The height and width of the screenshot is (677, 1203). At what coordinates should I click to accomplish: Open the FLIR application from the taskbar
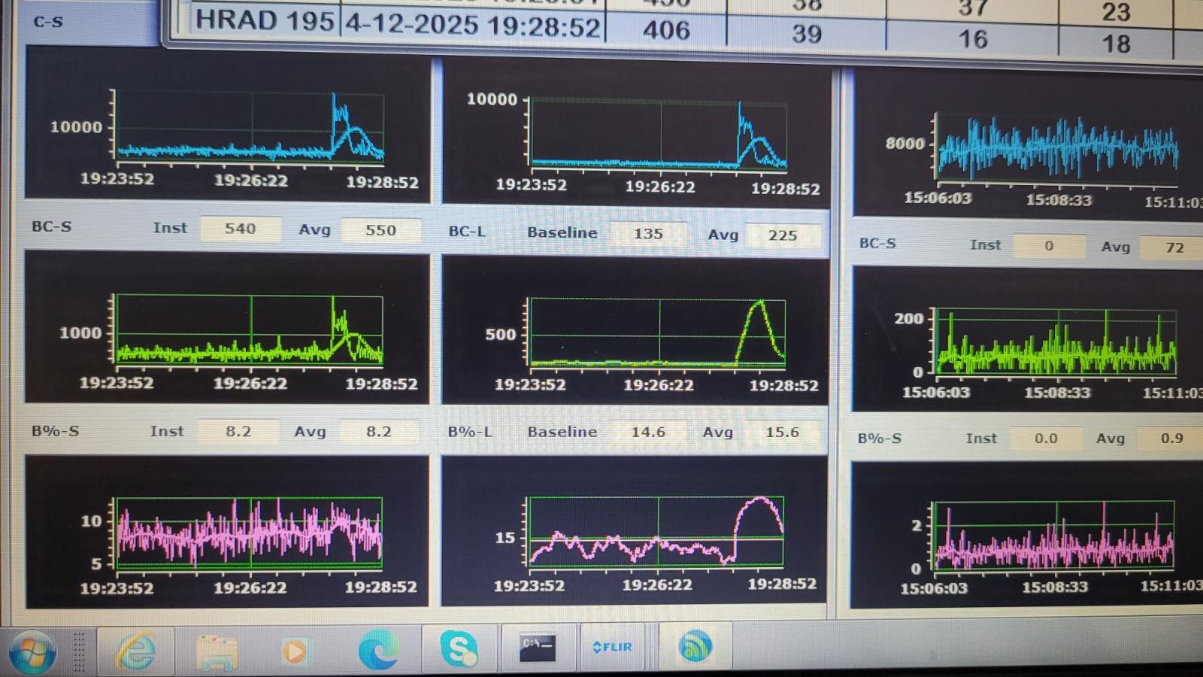tap(612, 648)
